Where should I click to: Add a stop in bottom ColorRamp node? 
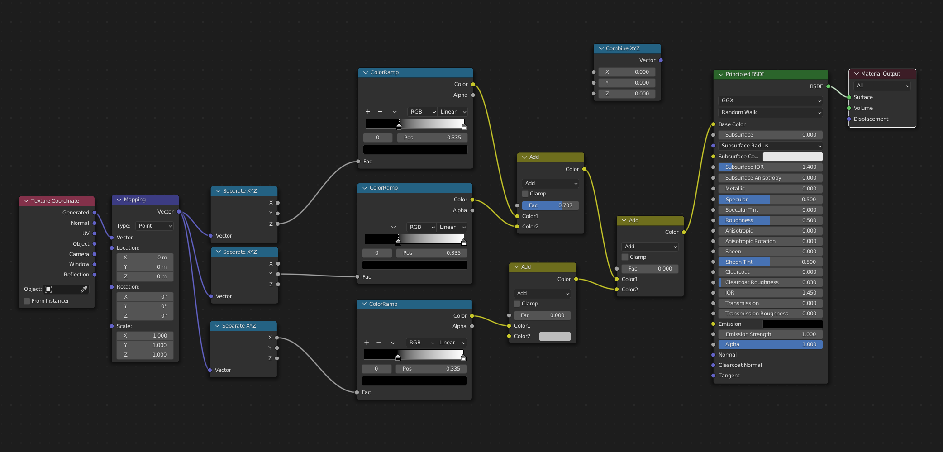pos(367,343)
